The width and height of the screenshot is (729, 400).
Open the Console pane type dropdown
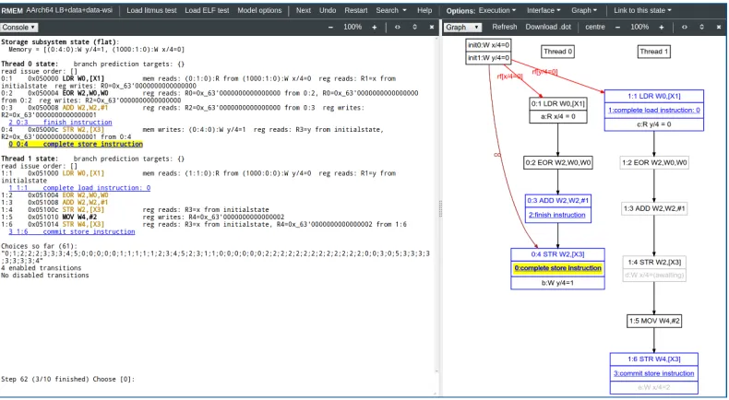18,28
